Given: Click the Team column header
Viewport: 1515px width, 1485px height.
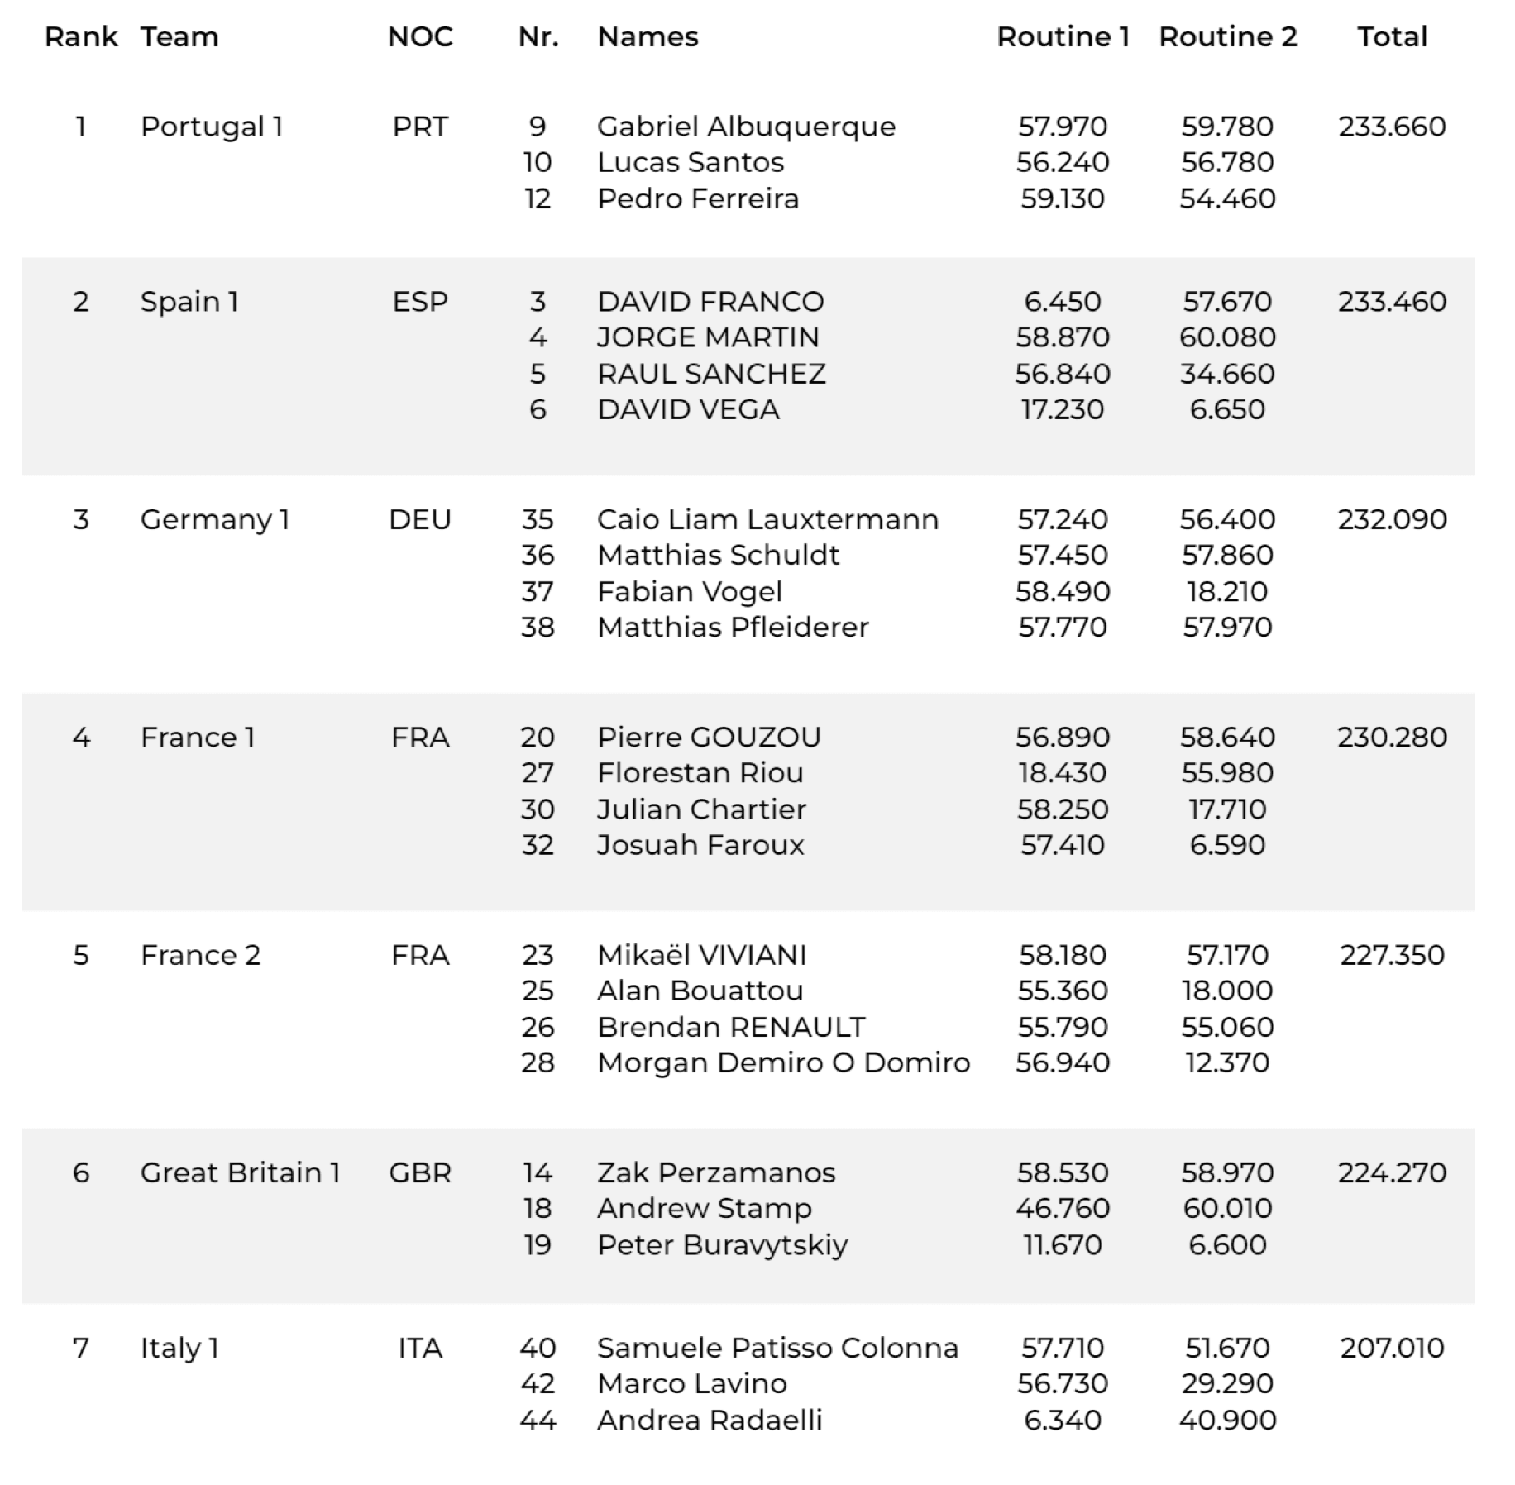Looking at the screenshot, I should (179, 37).
